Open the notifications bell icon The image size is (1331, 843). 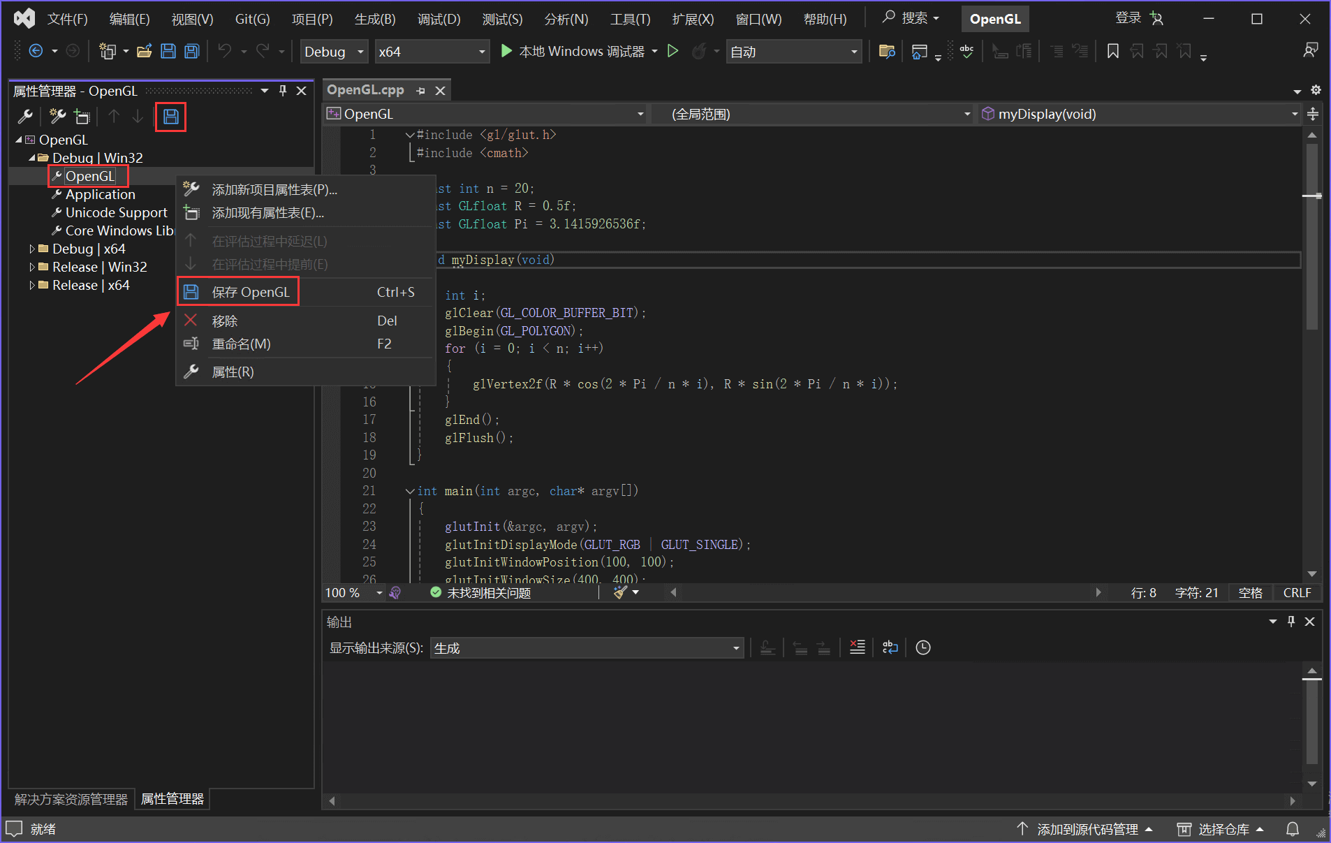[1293, 829]
